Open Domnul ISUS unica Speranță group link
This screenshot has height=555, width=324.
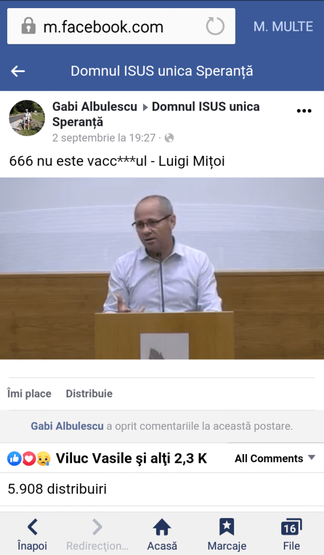click(156, 114)
